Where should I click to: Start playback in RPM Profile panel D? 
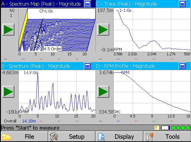tap(103, 92)
